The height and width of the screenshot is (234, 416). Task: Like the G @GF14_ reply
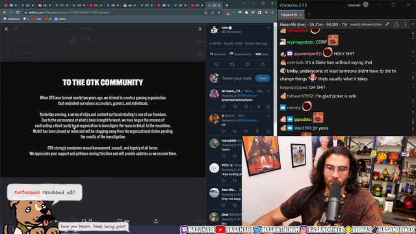point(246,131)
